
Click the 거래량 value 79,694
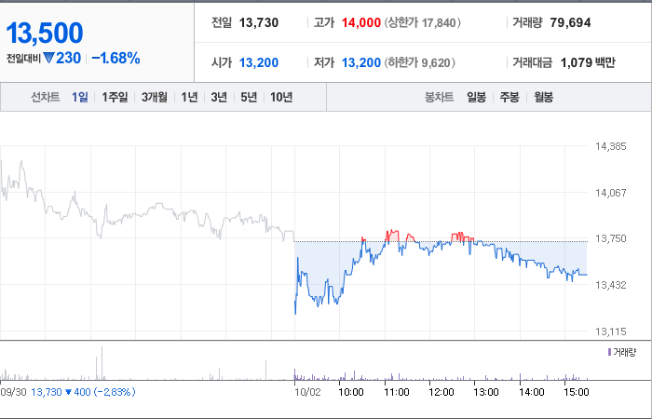point(570,22)
